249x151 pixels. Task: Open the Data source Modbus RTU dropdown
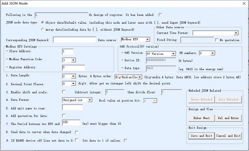(147, 39)
